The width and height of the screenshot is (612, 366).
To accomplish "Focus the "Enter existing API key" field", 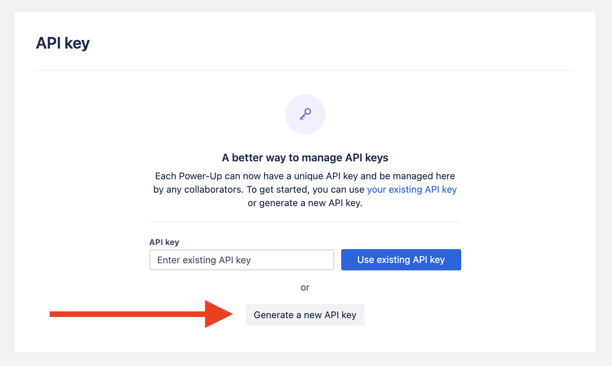I will 242,260.
